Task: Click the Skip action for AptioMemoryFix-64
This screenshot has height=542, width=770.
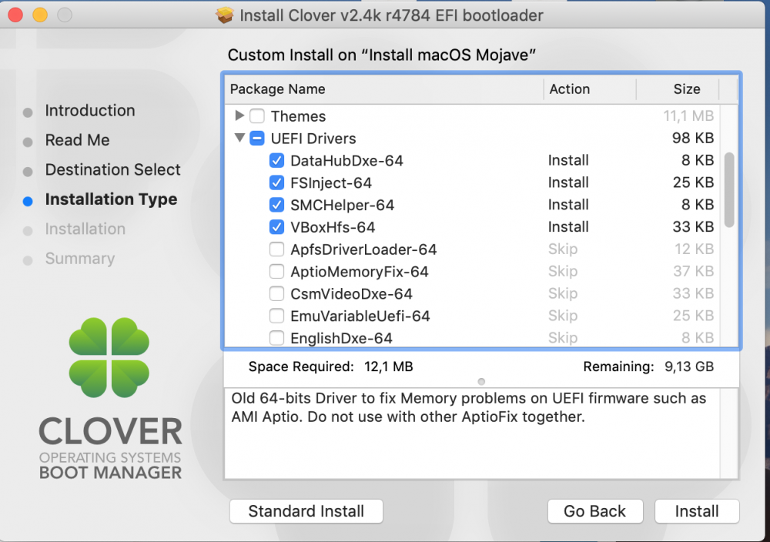Action: pyautogui.click(x=563, y=271)
